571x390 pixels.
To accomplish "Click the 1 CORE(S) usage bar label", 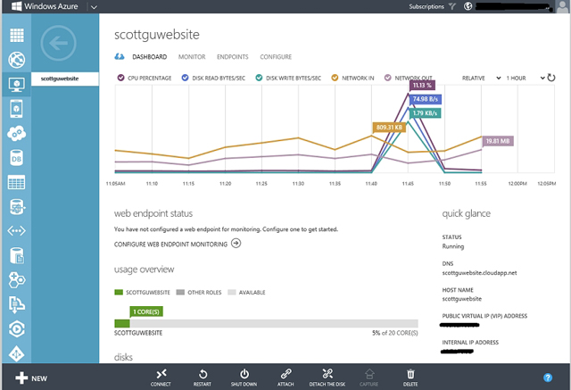I will click(146, 311).
